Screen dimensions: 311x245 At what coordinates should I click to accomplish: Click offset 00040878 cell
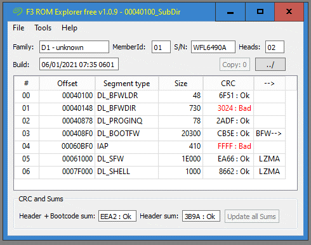pos(67,121)
